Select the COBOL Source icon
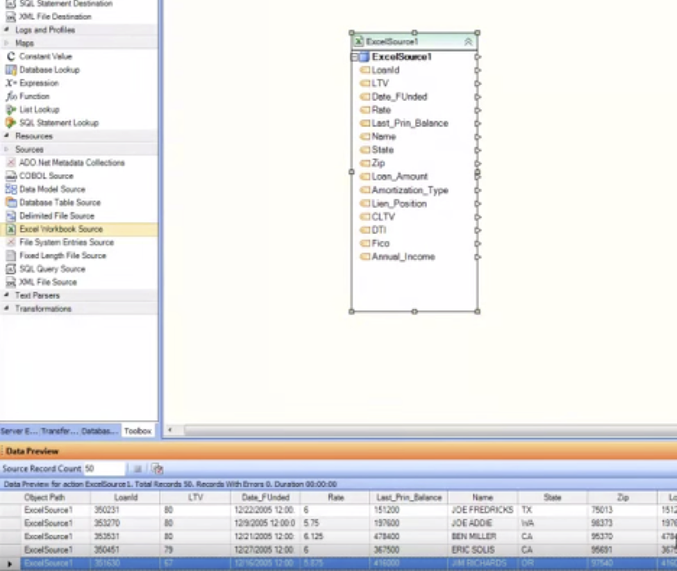The width and height of the screenshot is (677, 571). [x=11, y=176]
